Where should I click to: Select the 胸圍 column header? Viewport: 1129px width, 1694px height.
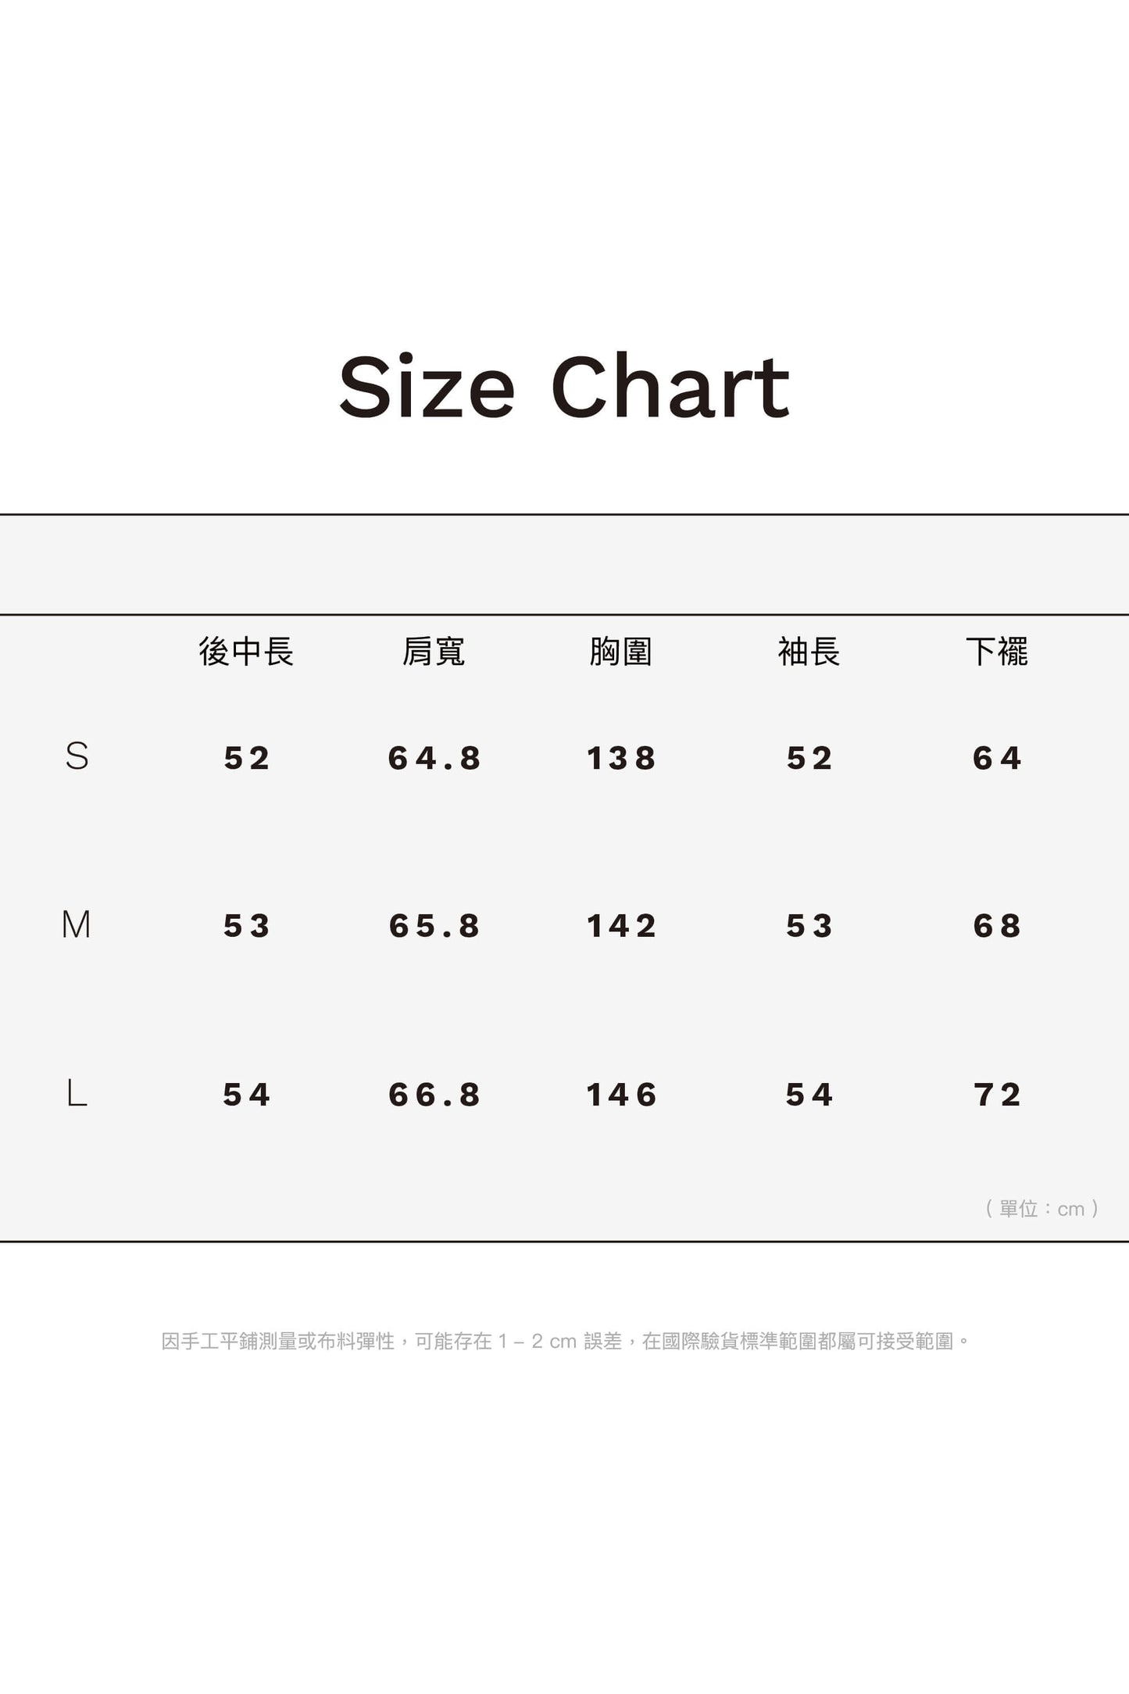[x=621, y=652]
